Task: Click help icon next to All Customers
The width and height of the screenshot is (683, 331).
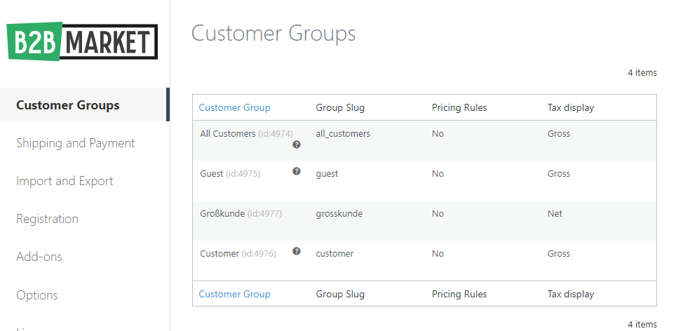Action: (297, 144)
